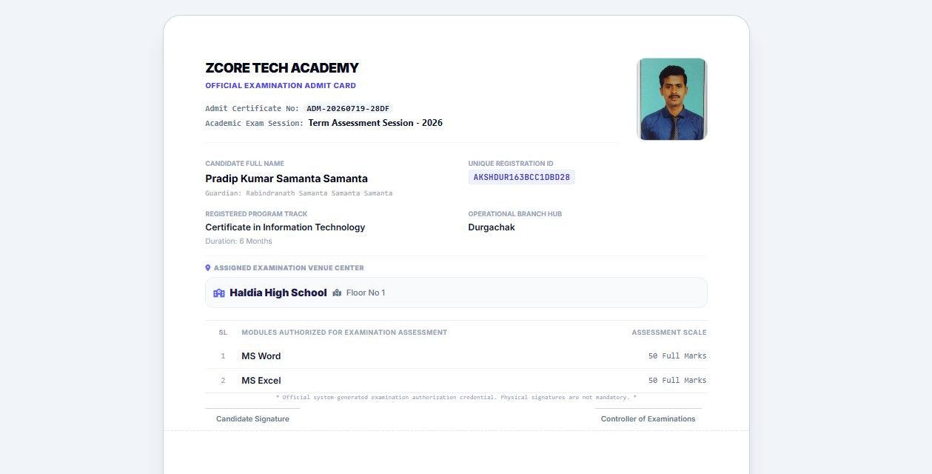This screenshot has height=474, width=932.
Task: Click the Modules Authorized for Examination Assessment header
Action: tap(344, 333)
